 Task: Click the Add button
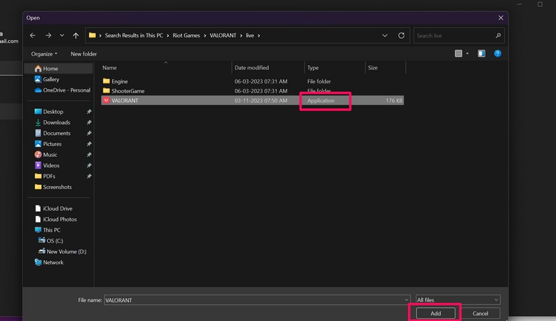point(435,313)
